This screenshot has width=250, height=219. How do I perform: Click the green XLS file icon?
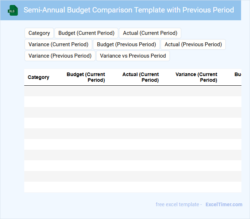[x=13, y=10]
